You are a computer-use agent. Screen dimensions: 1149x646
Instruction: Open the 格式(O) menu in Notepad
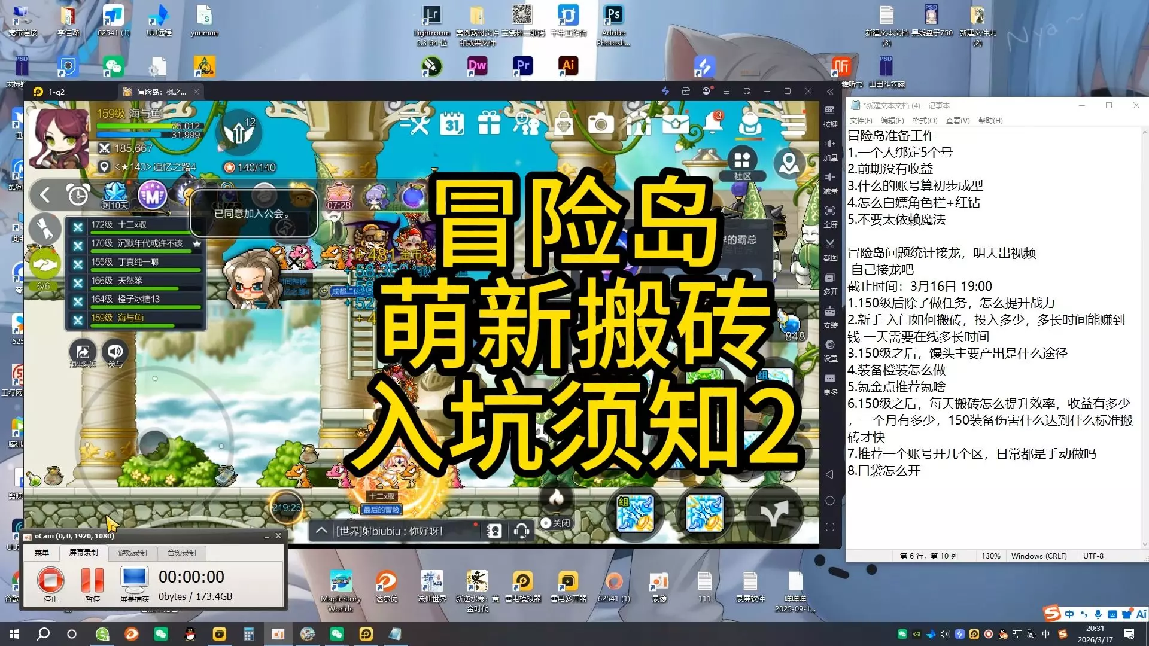point(925,121)
